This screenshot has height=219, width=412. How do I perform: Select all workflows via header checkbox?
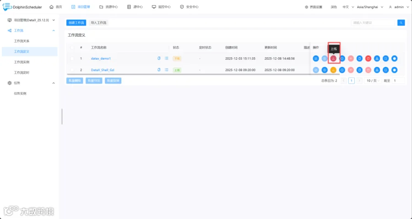(x=72, y=48)
